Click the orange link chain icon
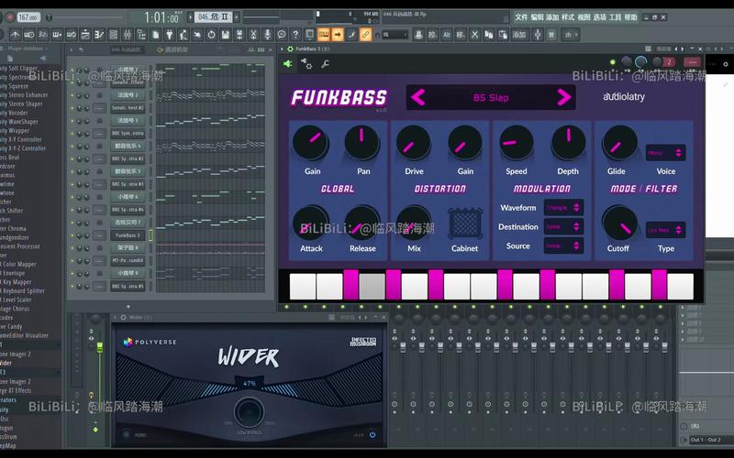The image size is (734, 458). click(x=365, y=35)
